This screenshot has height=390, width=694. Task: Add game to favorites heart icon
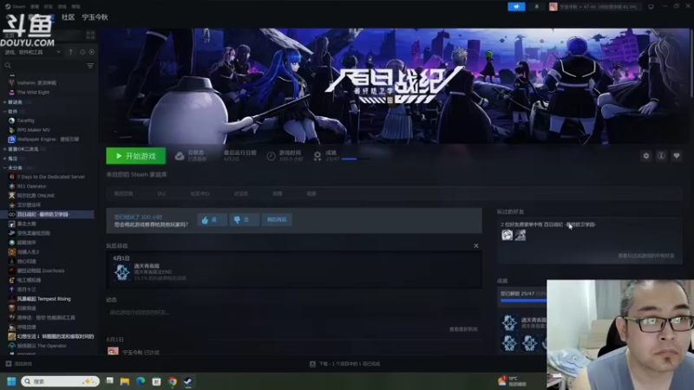pos(677,156)
